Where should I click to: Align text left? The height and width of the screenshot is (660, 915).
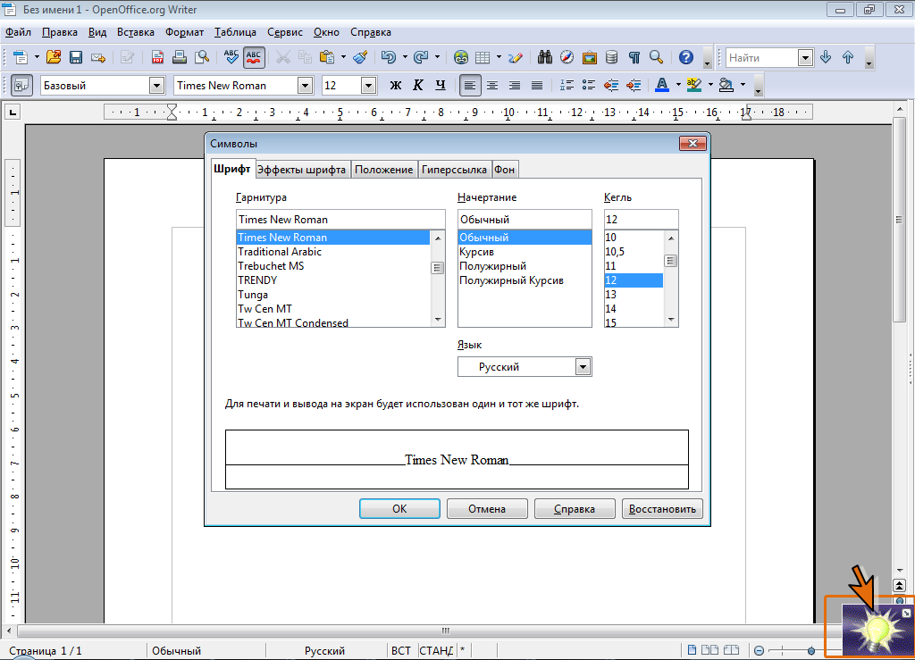click(x=470, y=85)
